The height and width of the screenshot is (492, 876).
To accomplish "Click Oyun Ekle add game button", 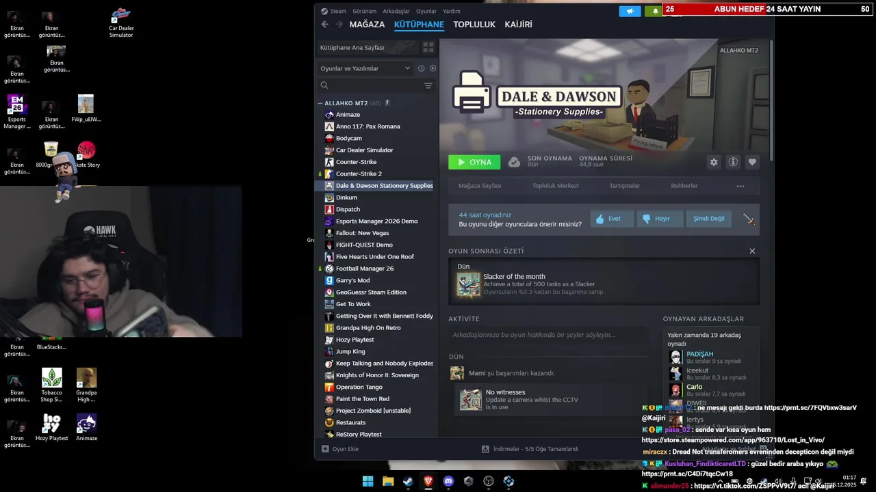I will (340, 449).
